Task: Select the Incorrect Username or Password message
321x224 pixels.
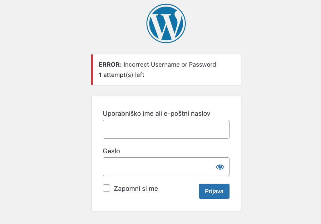Action: tap(170, 64)
